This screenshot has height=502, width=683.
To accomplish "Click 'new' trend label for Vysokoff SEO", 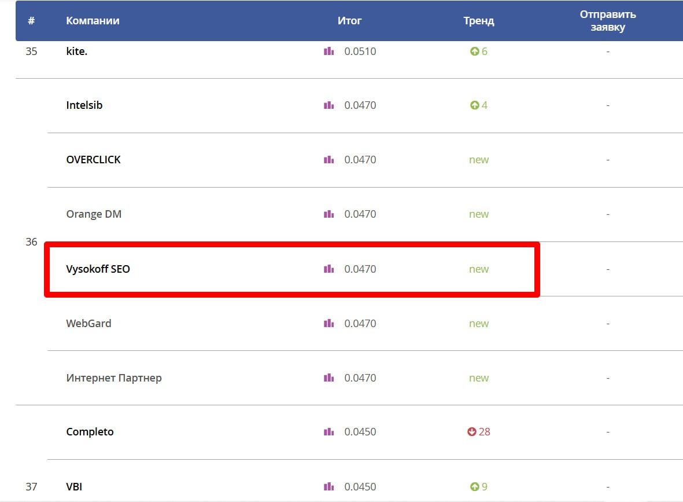I will click(479, 269).
